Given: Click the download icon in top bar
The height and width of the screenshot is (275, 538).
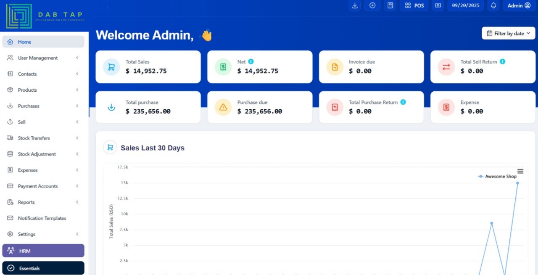Looking at the screenshot, I should click(x=355, y=5).
